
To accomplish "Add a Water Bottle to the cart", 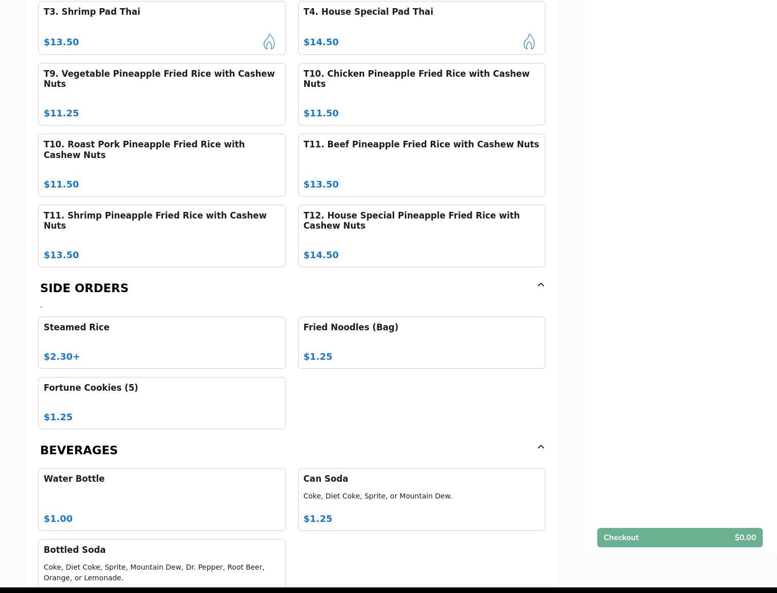I will tap(161, 499).
